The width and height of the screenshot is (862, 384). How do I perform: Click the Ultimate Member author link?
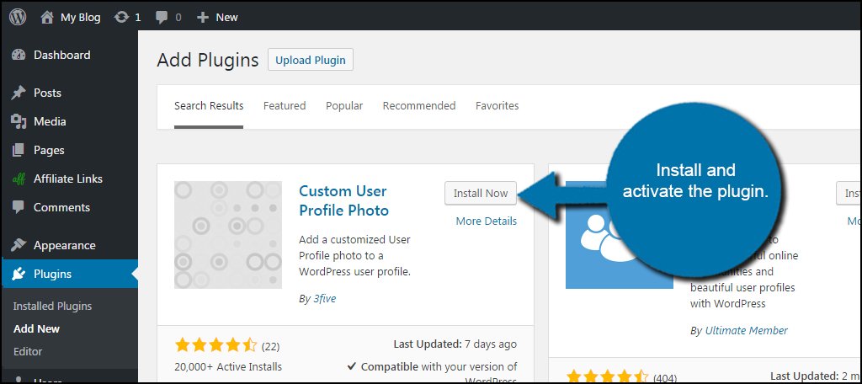[747, 331]
